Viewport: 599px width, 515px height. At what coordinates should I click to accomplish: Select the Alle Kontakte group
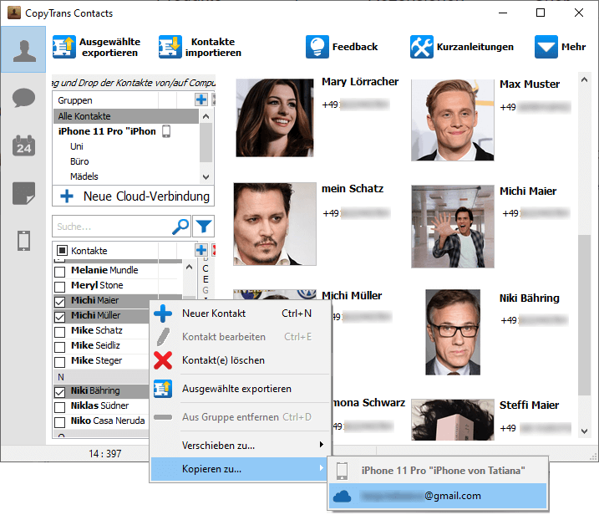(126, 116)
